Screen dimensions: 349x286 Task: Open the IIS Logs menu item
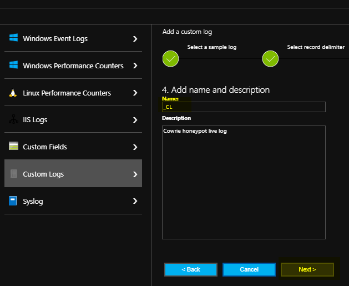coord(73,120)
